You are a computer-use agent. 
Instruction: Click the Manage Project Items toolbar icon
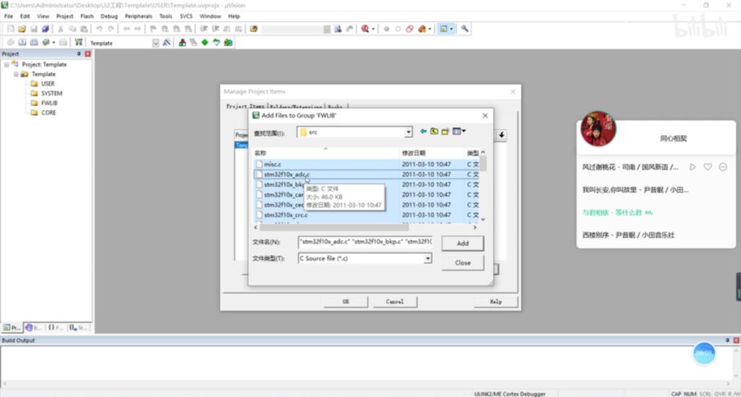(x=182, y=43)
